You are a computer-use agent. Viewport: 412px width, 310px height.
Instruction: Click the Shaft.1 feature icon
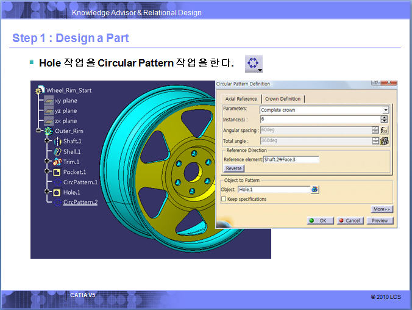(57, 142)
